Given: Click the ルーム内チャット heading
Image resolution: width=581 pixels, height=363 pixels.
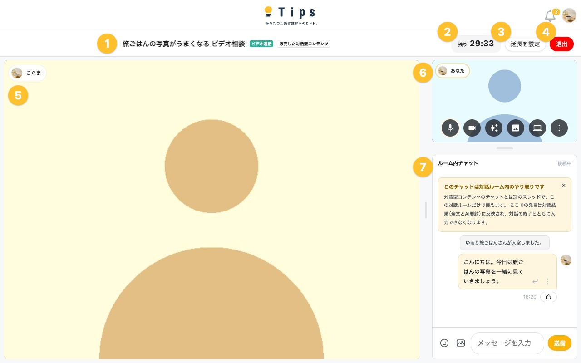Looking at the screenshot, I should coord(458,163).
